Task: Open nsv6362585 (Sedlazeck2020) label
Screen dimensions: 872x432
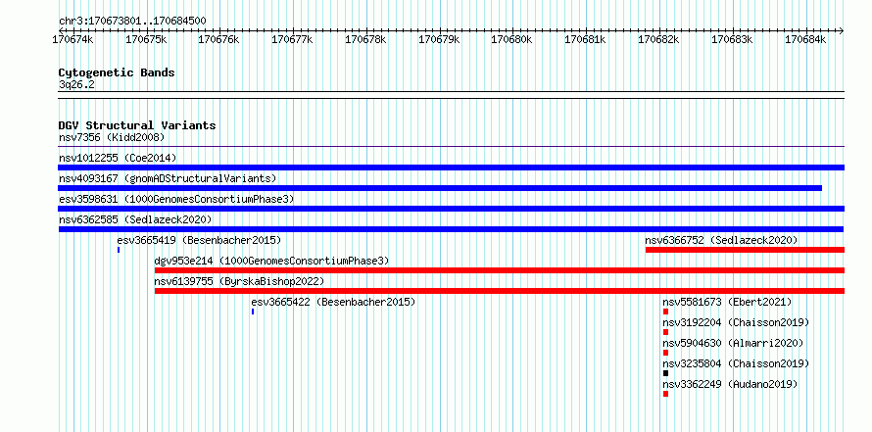Action: point(135,219)
